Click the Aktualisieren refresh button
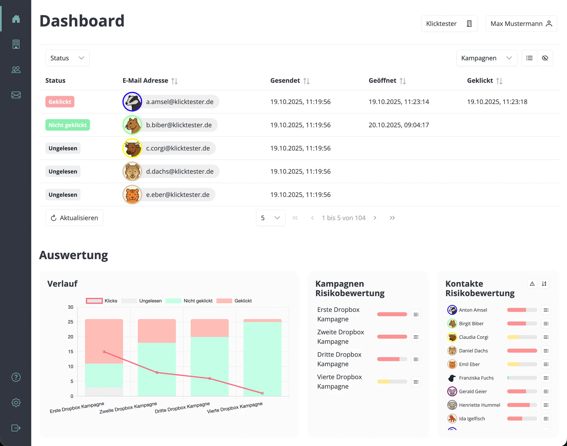The image size is (567, 446). [x=74, y=218]
